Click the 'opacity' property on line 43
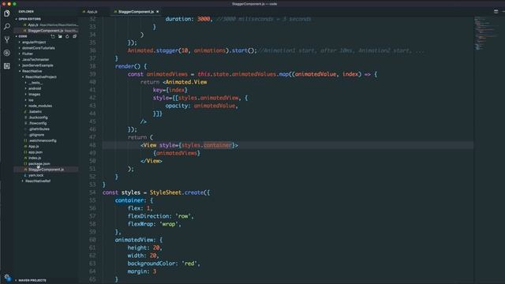This screenshot has width=505, height=284. point(177,106)
